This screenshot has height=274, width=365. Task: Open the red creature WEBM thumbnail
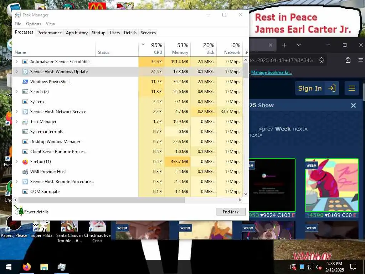(332, 185)
